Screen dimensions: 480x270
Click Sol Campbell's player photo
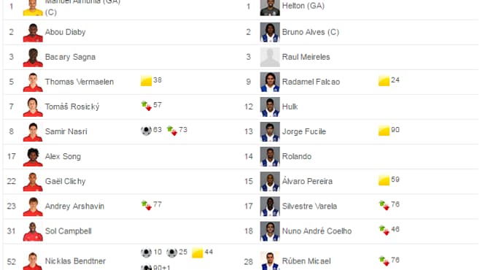(x=33, y=231)
